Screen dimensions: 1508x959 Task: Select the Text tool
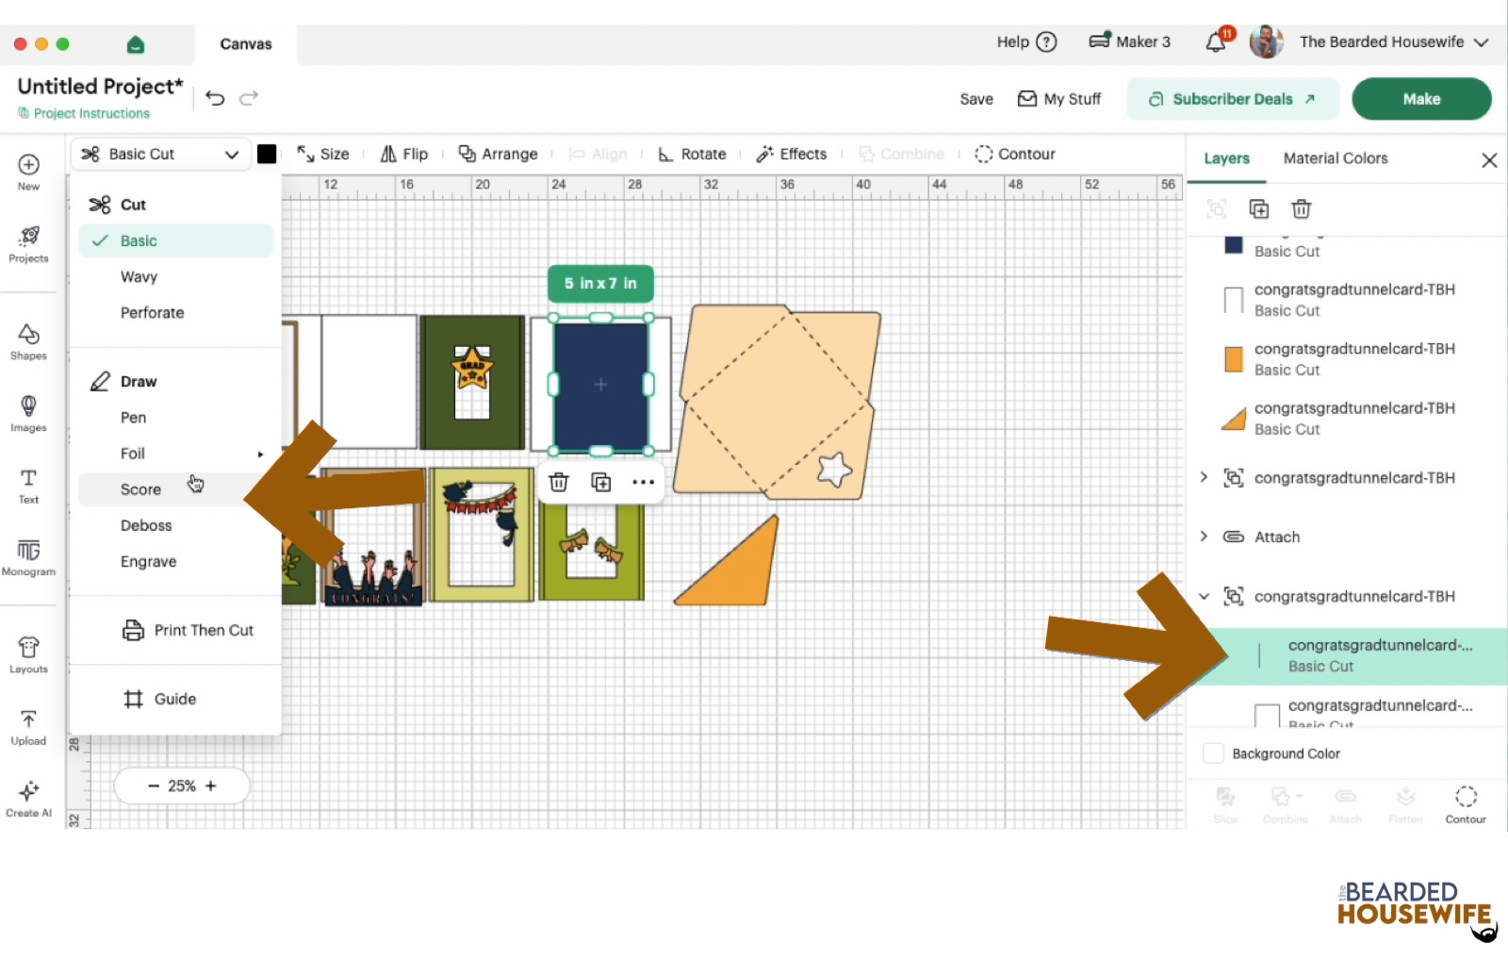tap(28, 486)
